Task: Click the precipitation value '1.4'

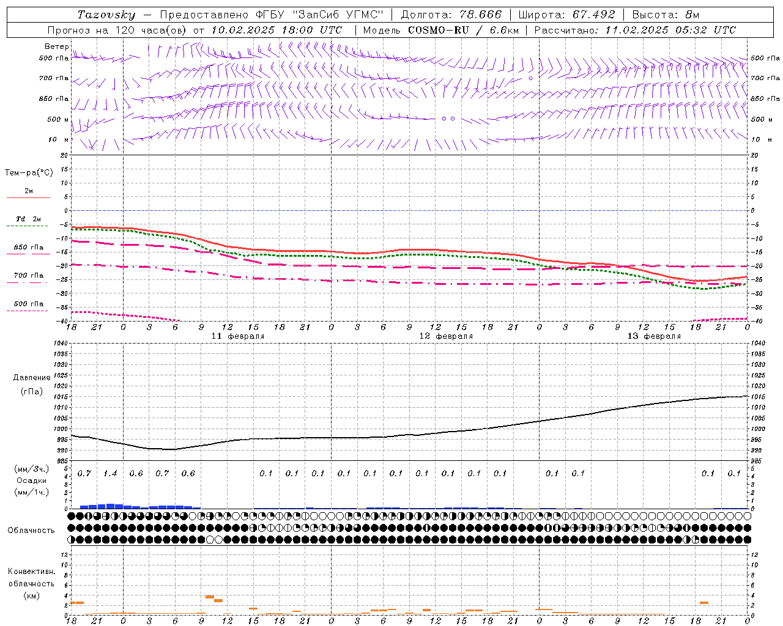Action: [110, 474]
